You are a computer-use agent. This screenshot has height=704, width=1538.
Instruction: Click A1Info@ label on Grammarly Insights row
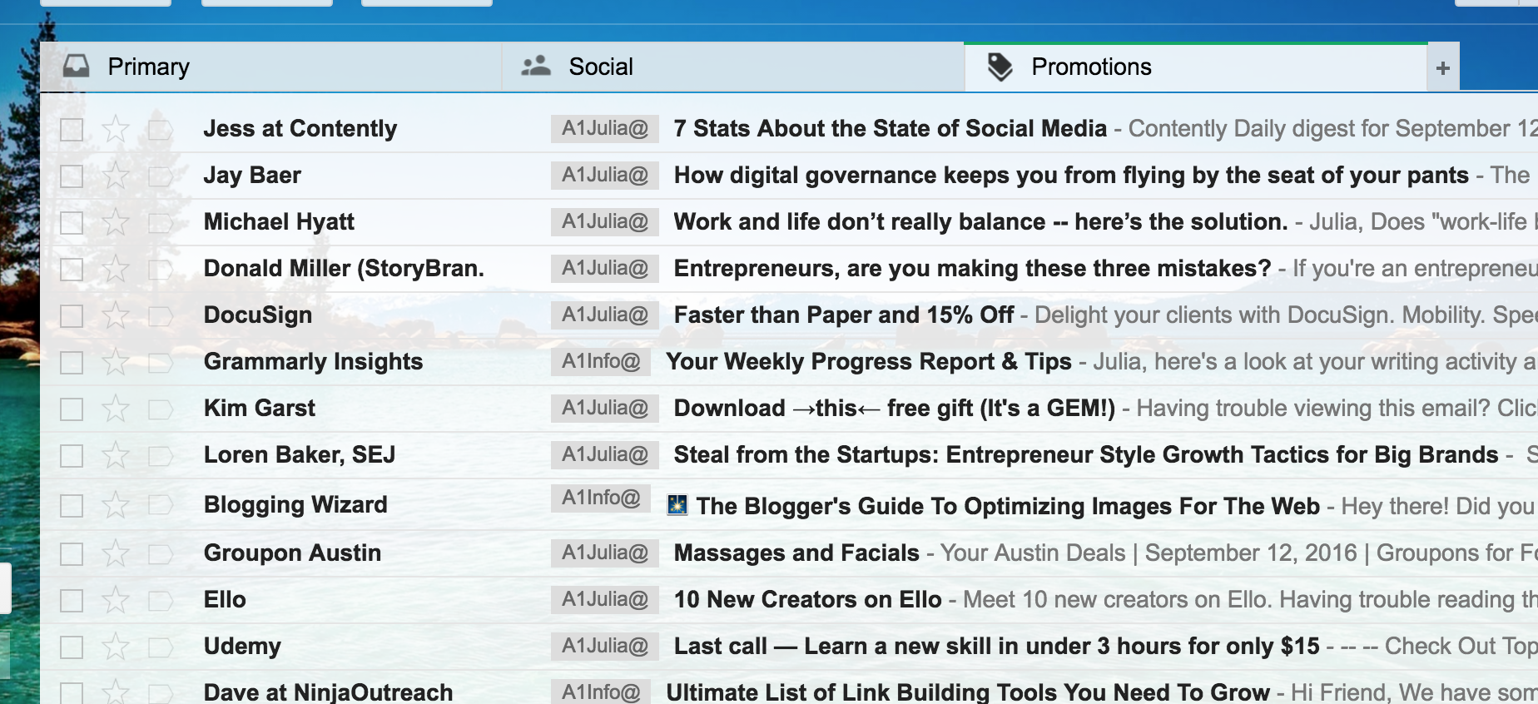coord(601,361)
